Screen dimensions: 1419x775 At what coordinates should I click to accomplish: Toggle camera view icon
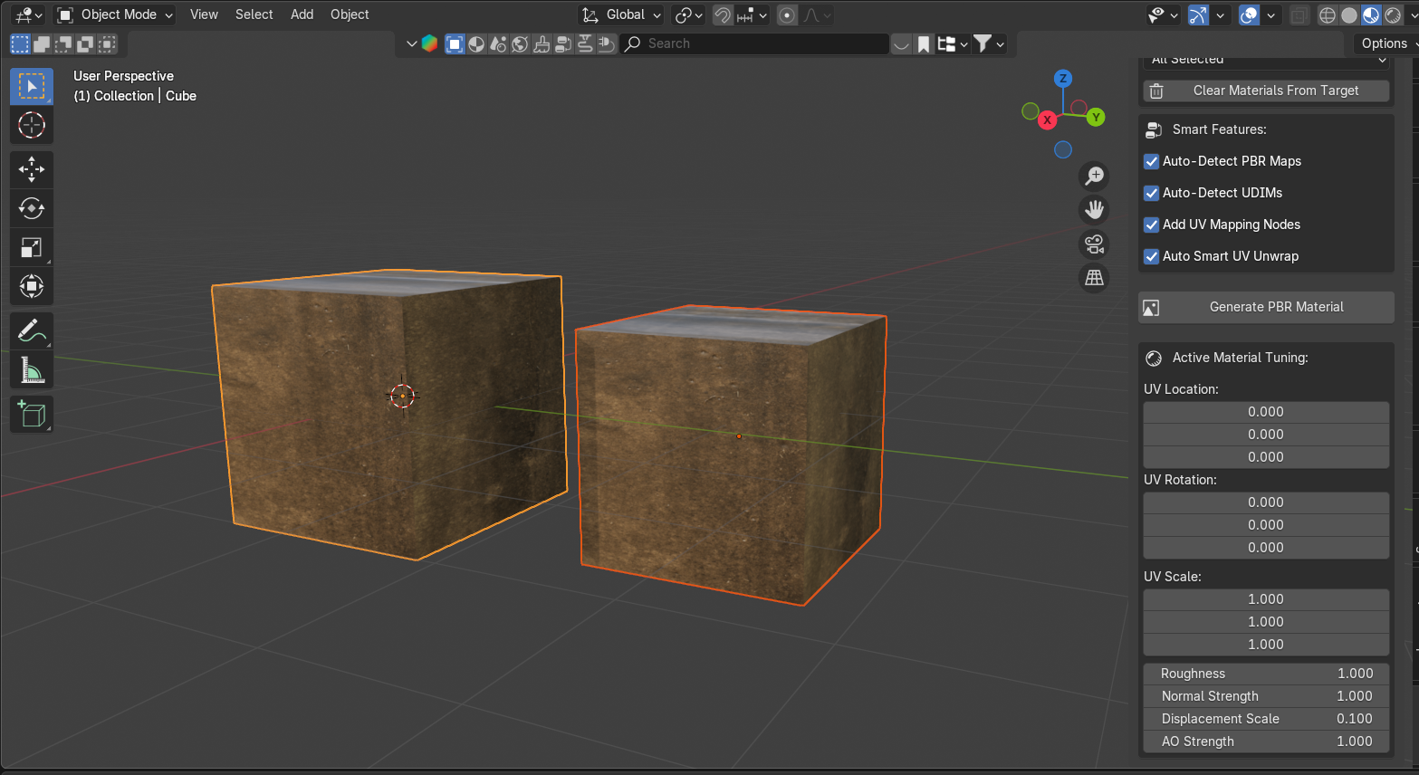click(1095, 244)
